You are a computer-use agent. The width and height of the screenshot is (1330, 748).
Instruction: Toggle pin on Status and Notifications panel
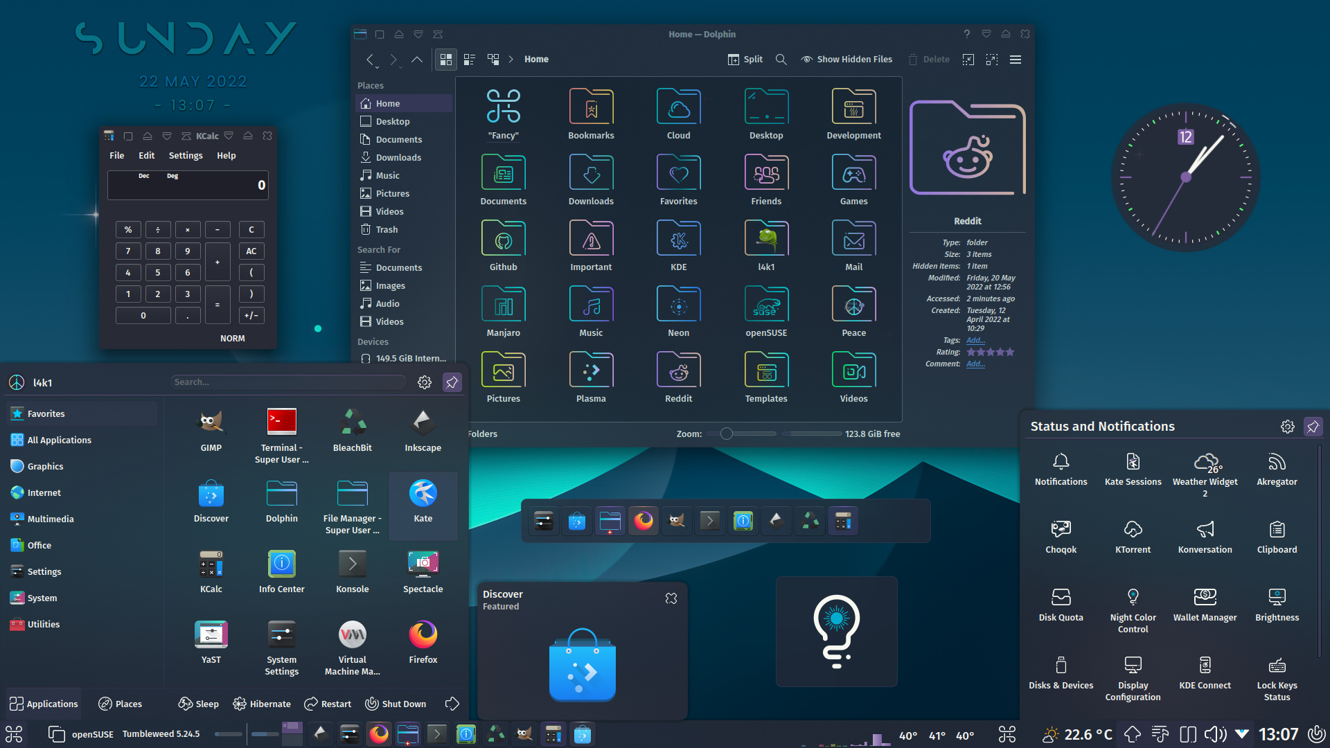coord(1313,427)
